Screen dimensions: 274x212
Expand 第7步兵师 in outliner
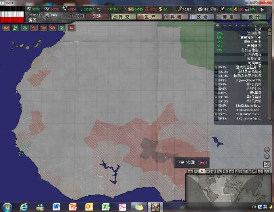pos(216,89)
